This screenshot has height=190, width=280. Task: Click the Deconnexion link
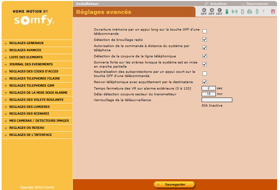pyautogui.click(x=257, y=4)
